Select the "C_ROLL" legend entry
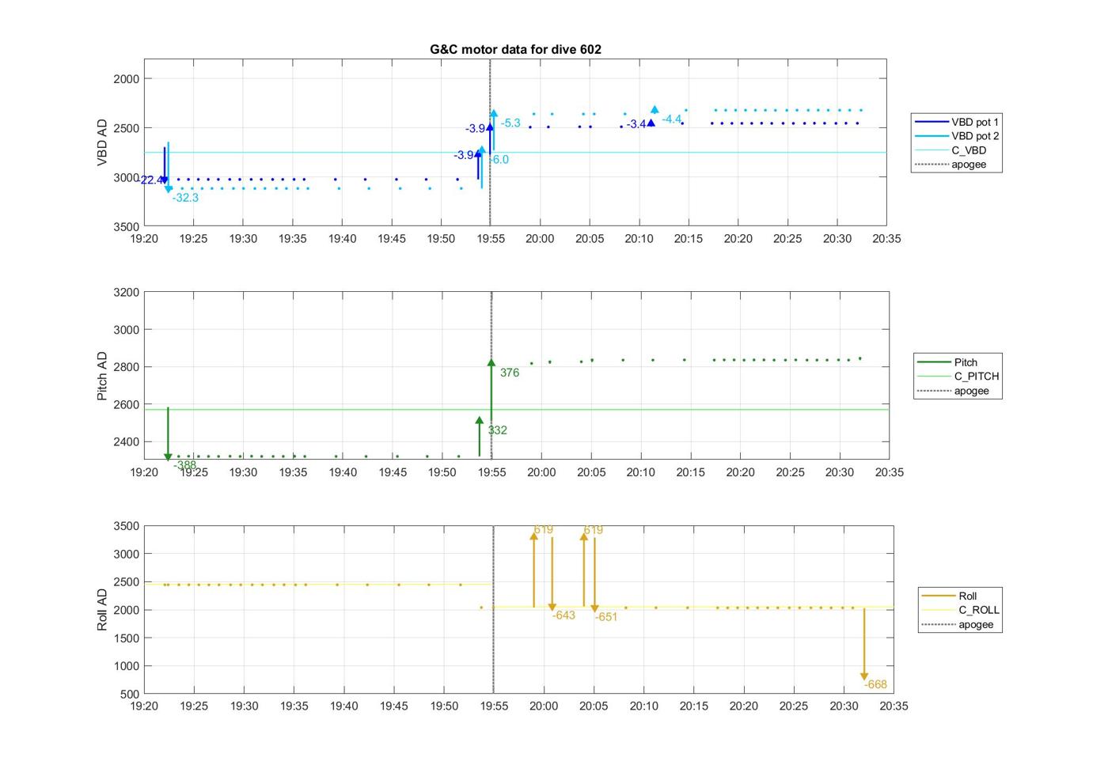1108x780 pixels. 960,610
